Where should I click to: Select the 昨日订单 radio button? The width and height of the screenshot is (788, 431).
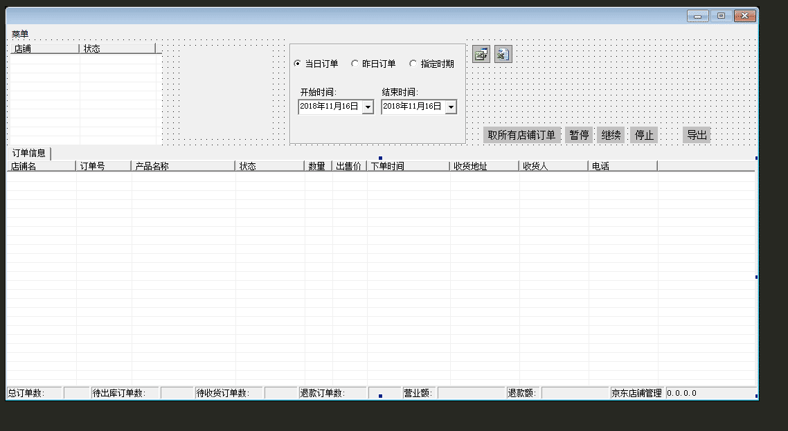click(x=355, y=63)
